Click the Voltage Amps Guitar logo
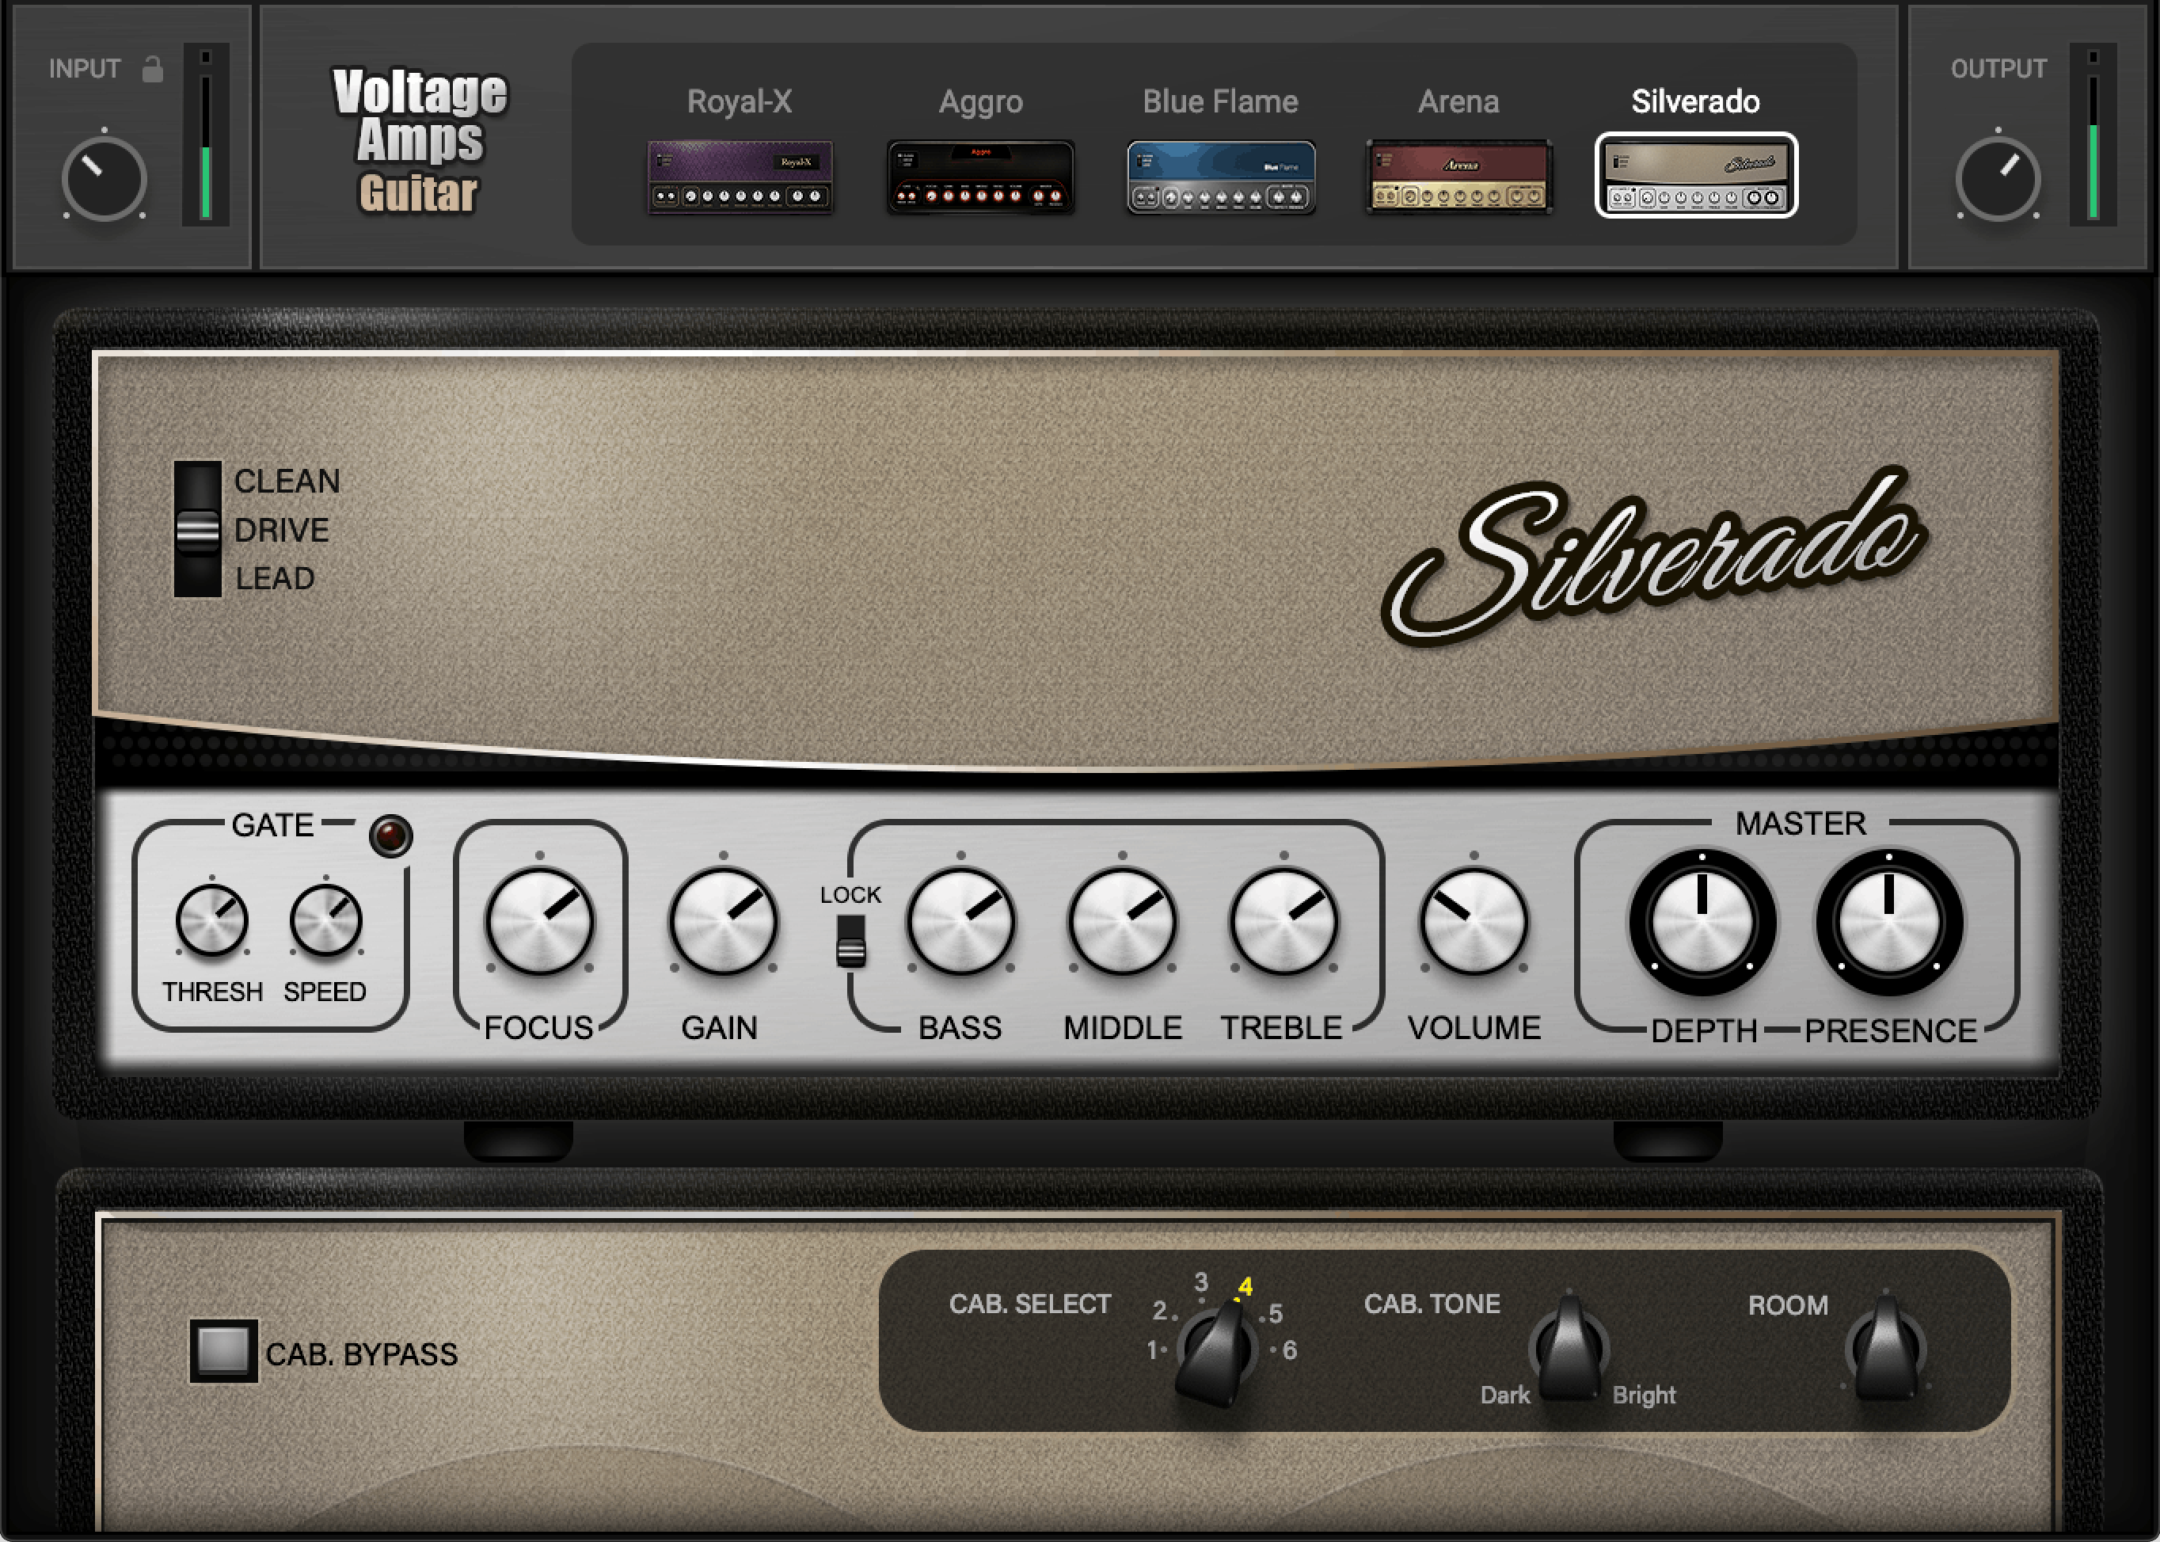The height and width of the screenshot is (1542, 2160). [419, 140]
